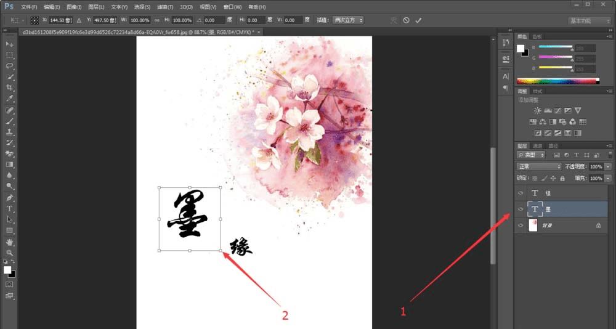Add Channel Mixer adjustment
Screen dimensions: 616x329
point(573,122)
